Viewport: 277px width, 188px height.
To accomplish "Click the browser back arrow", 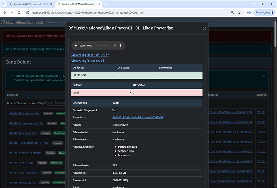I will point(5,12).
